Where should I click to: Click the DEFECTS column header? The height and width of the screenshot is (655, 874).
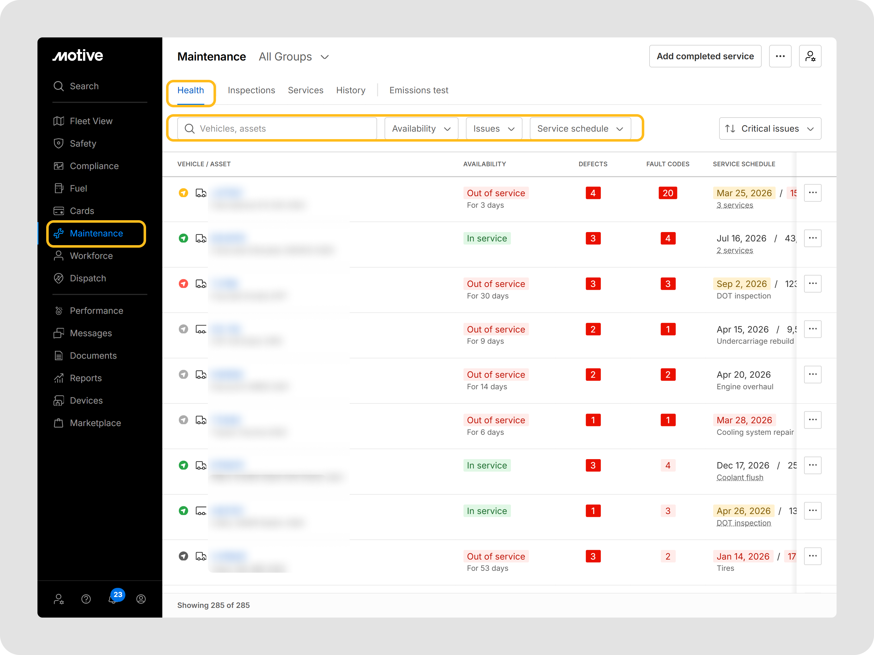tap(593, 164)
